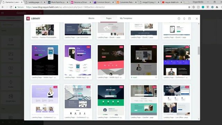
Task: Open Ebook 1 landing page thumbnail
Action: [x=111, y=29]
